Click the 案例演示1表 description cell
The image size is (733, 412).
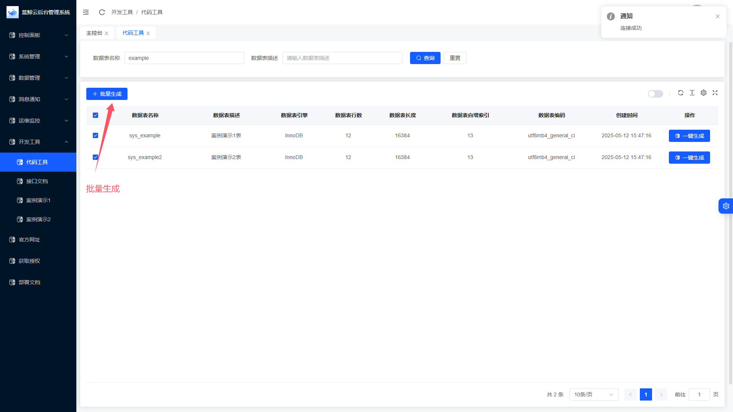(x=226, y=135)
